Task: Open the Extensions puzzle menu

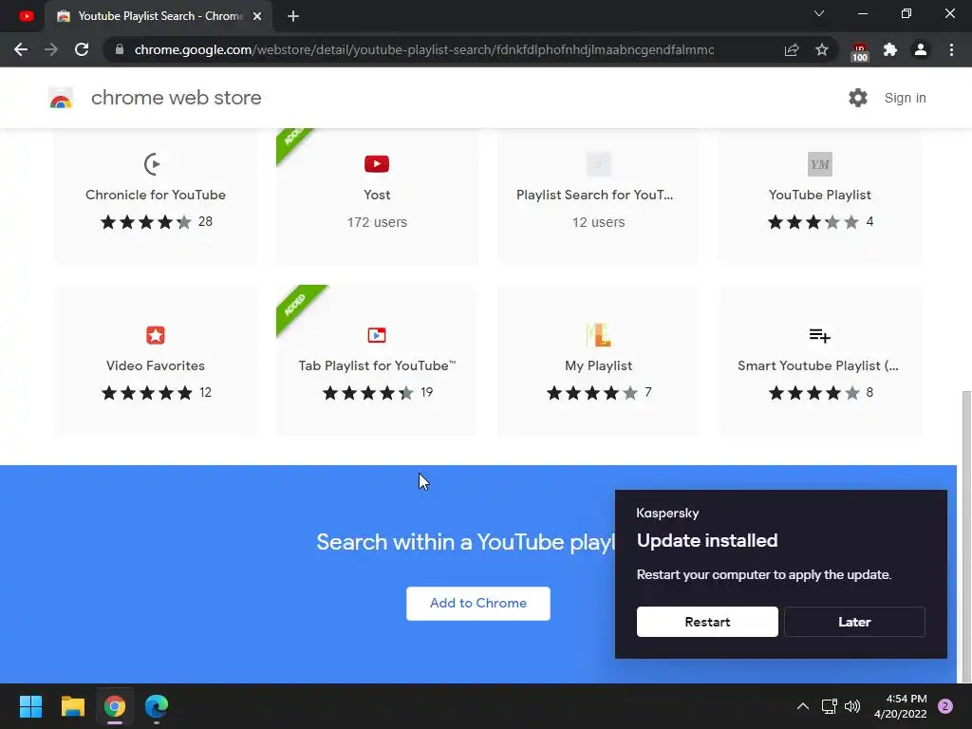Action: pyautogui.click(x=890, y=49)
